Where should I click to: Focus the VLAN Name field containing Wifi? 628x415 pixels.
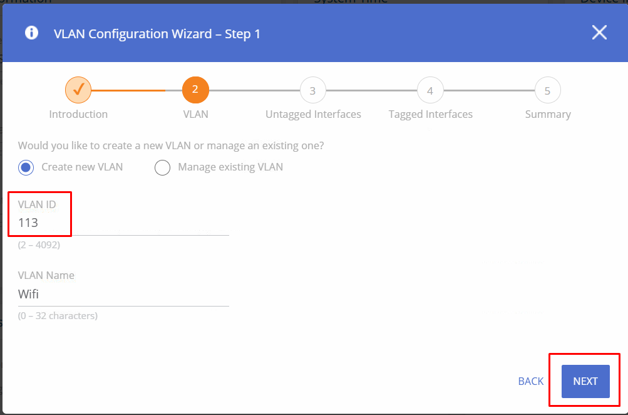pos(123,294)
